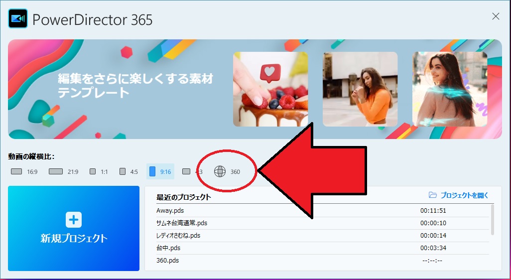Image resolution: width=511 pixels, height=280 pixels.
Task: Open recent project 台中.pds
Action: pyautogui.click(x=323, y=248)
